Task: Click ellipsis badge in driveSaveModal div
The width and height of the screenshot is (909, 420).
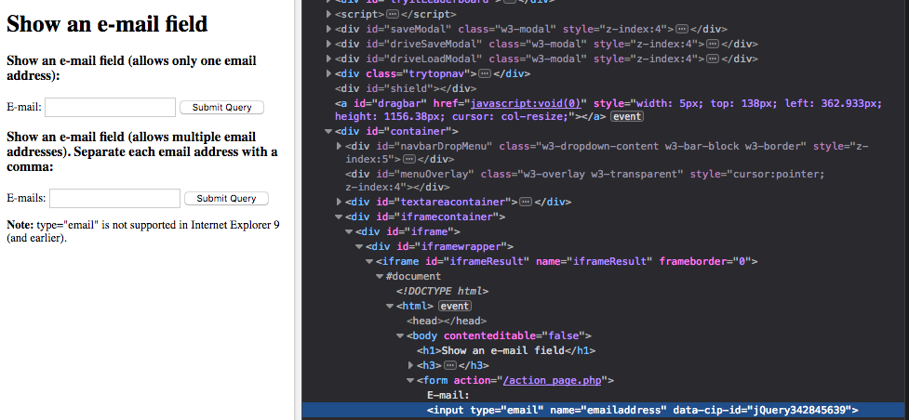Action: (x=713, y=44)
